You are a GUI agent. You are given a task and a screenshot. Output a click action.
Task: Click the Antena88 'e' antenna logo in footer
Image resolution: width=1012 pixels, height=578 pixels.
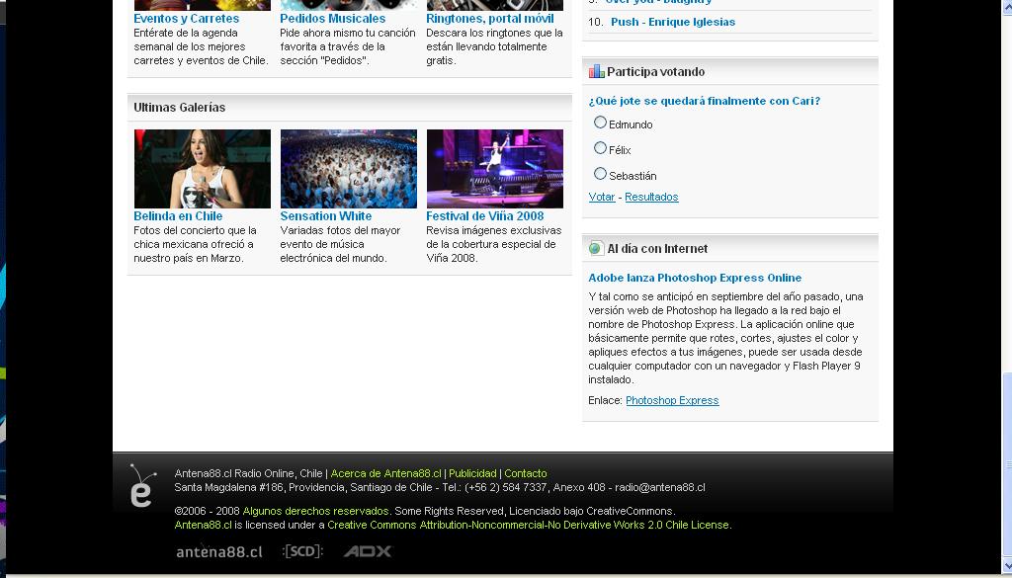coord(142,486)
